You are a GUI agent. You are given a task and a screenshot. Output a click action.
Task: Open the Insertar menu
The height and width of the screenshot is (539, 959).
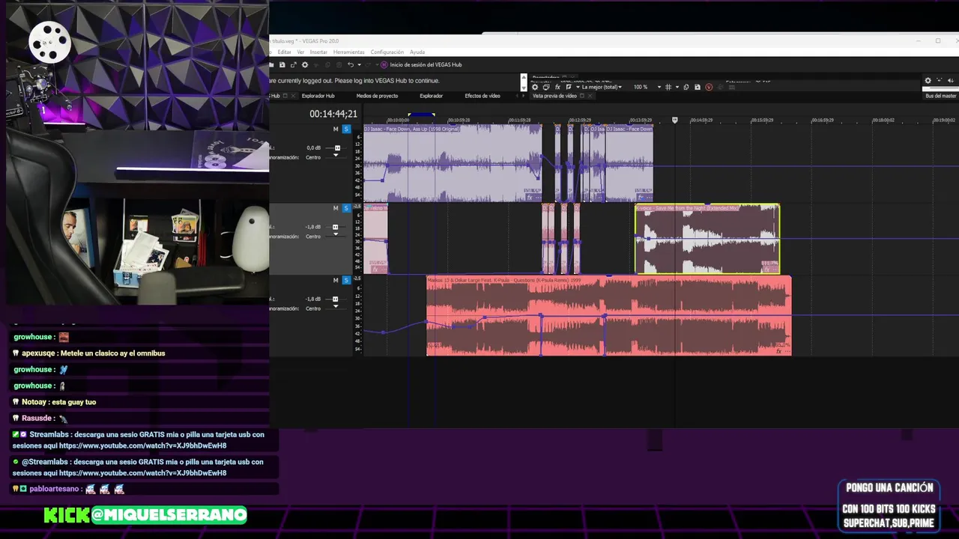tap(318, 52)
